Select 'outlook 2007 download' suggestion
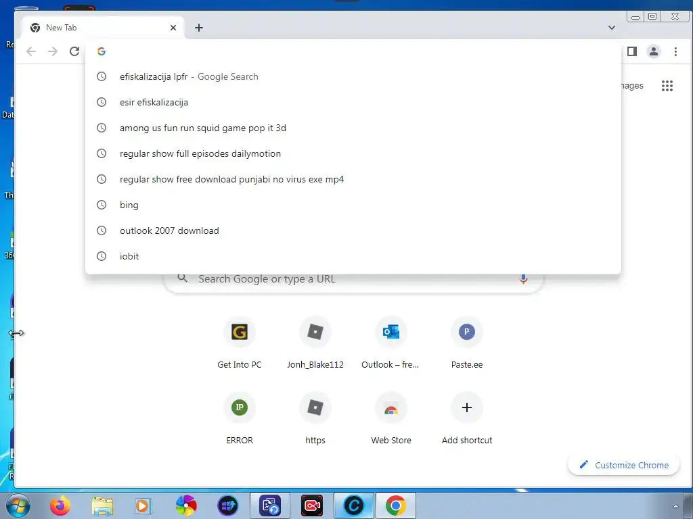The height and width of the screenshot is (519, 693). tap(353, 230)
